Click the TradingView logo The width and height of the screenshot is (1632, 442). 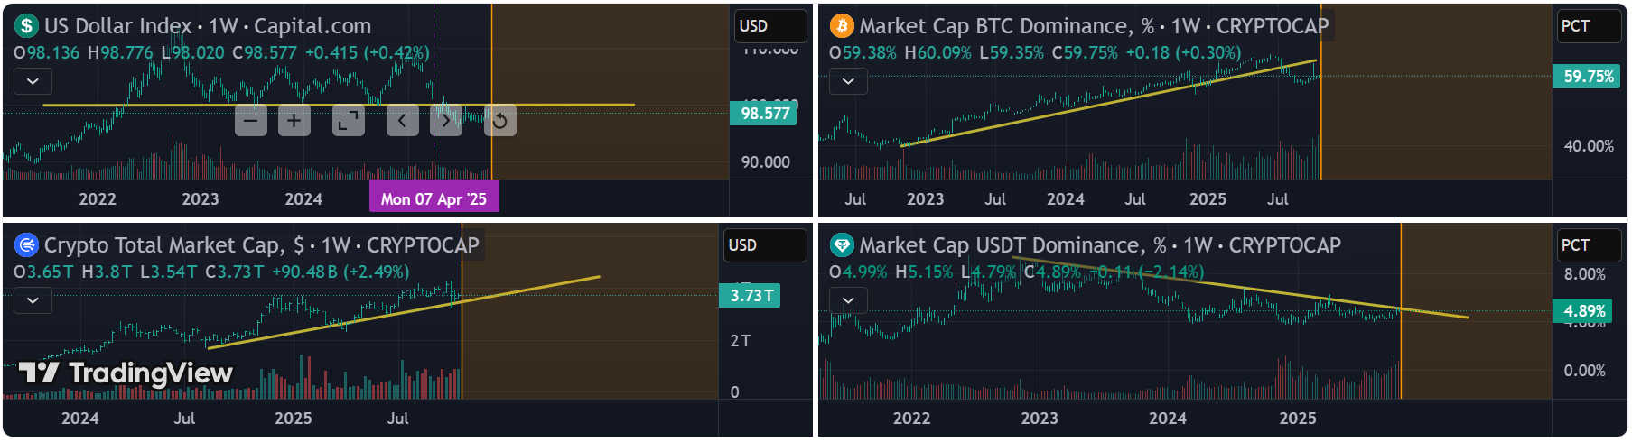click(126, 373)
